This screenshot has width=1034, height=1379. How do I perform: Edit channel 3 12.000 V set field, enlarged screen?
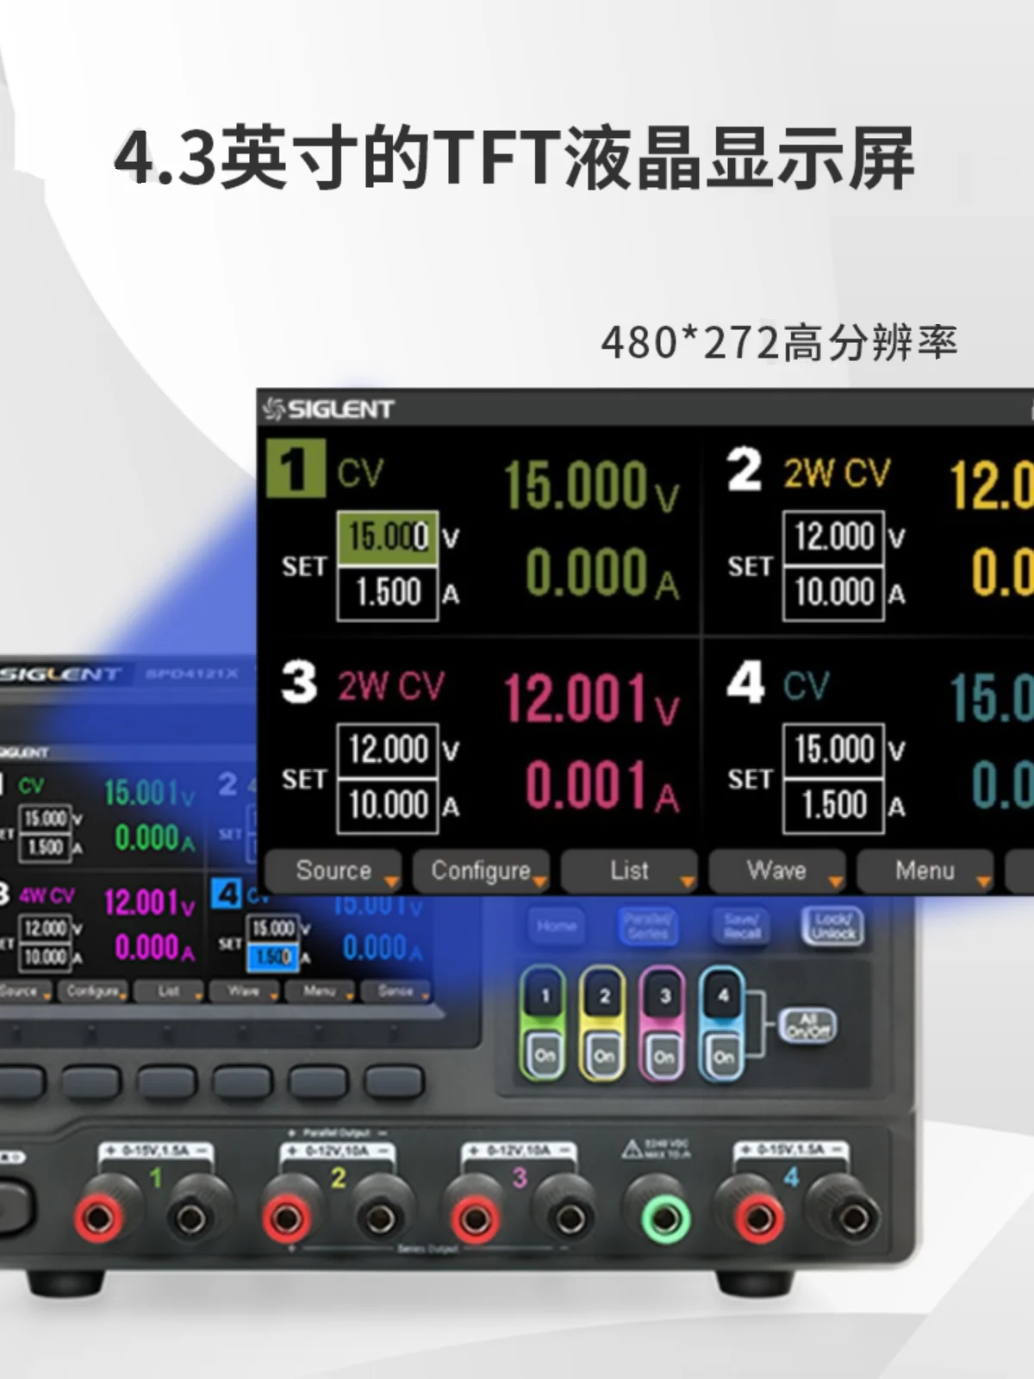388,750
